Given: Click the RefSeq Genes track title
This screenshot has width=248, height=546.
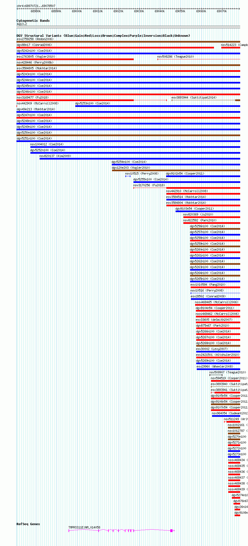Looking at the screenshot, I should coord(28,524).
